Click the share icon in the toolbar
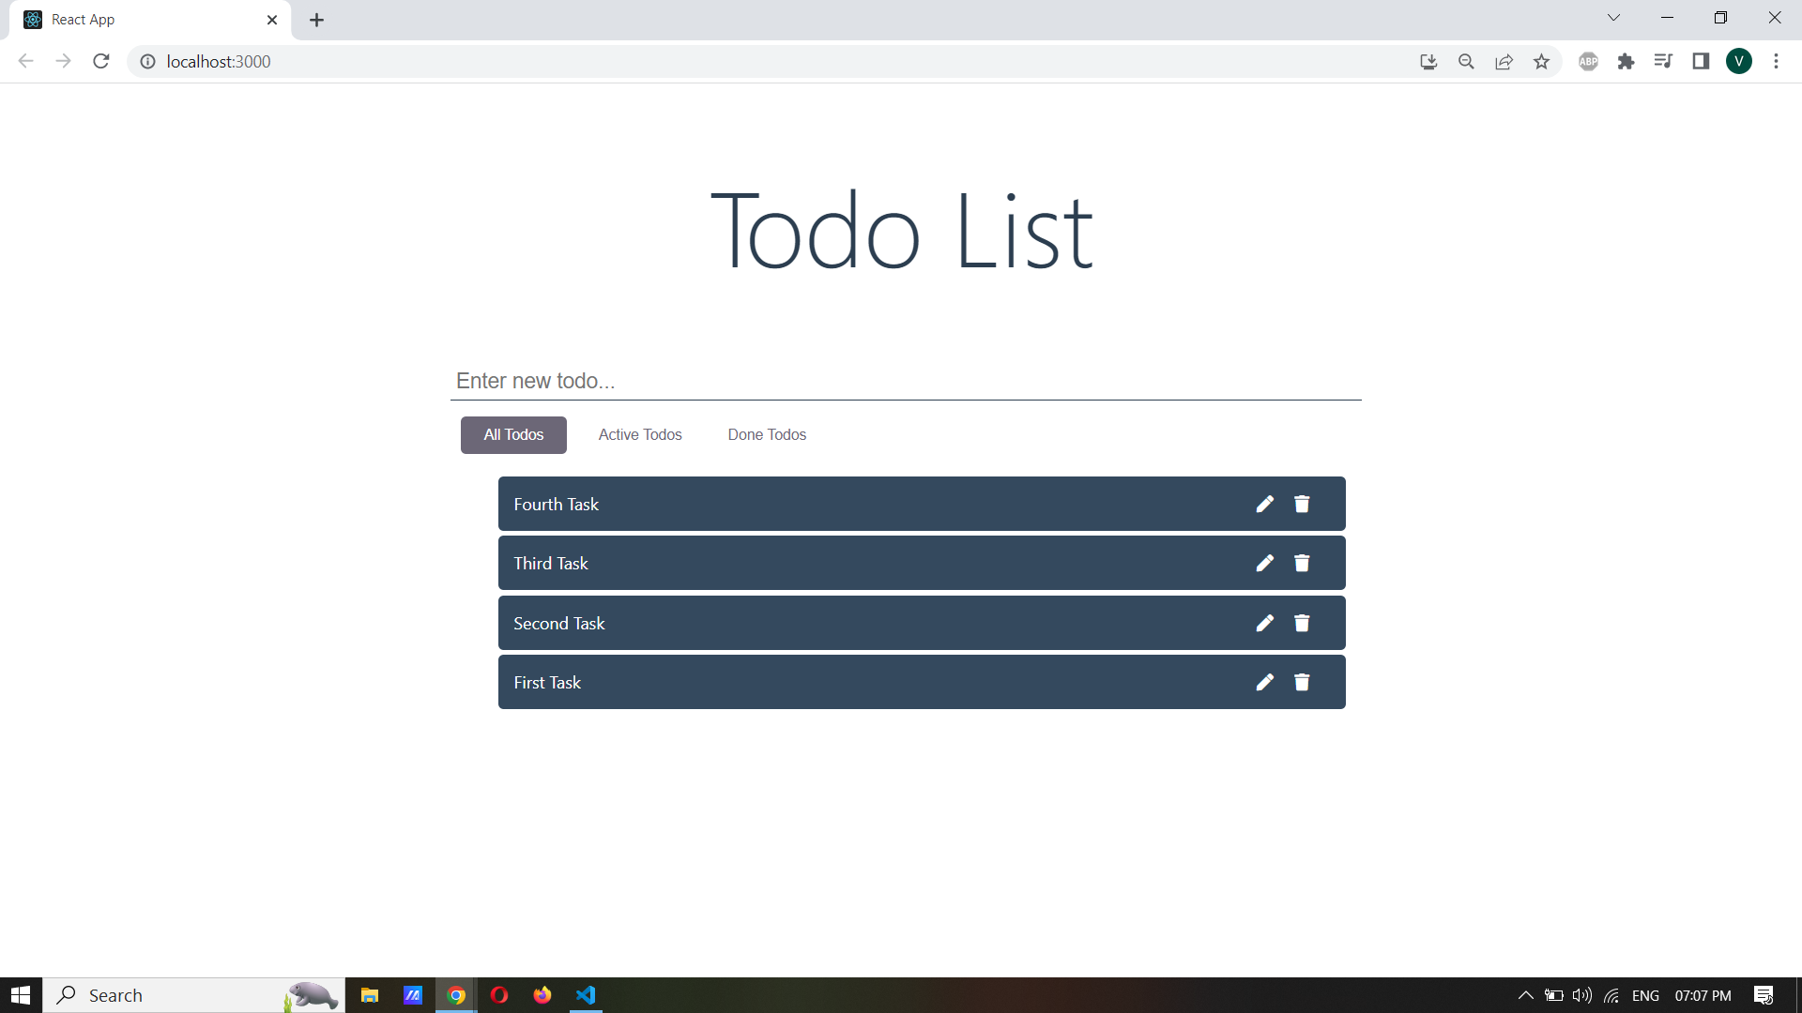This screenshot has height=1013, width=1802. pos(1504,61)
